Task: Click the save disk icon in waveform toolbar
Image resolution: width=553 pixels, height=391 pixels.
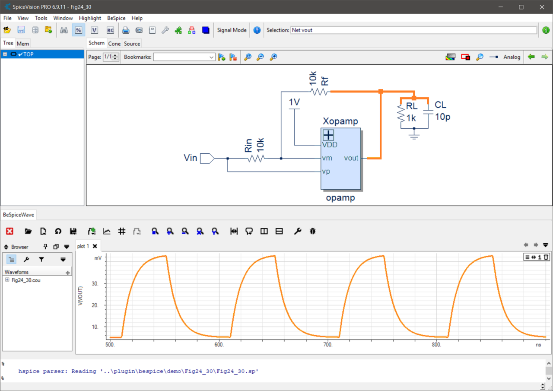Action: point(73,232)
